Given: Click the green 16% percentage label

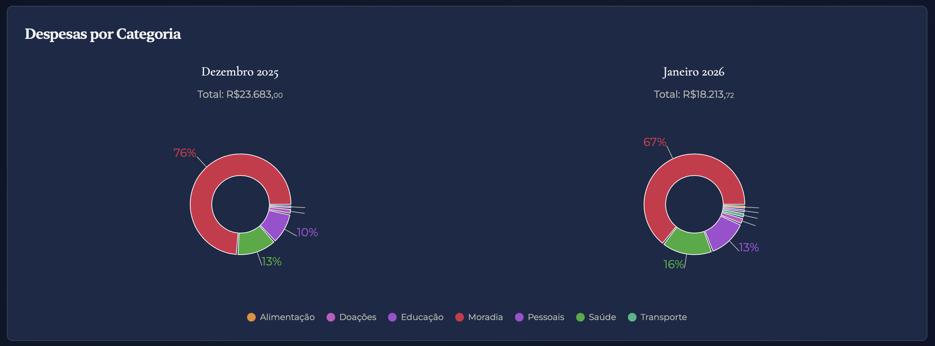Looking at the screenshot, I should 673,264.
